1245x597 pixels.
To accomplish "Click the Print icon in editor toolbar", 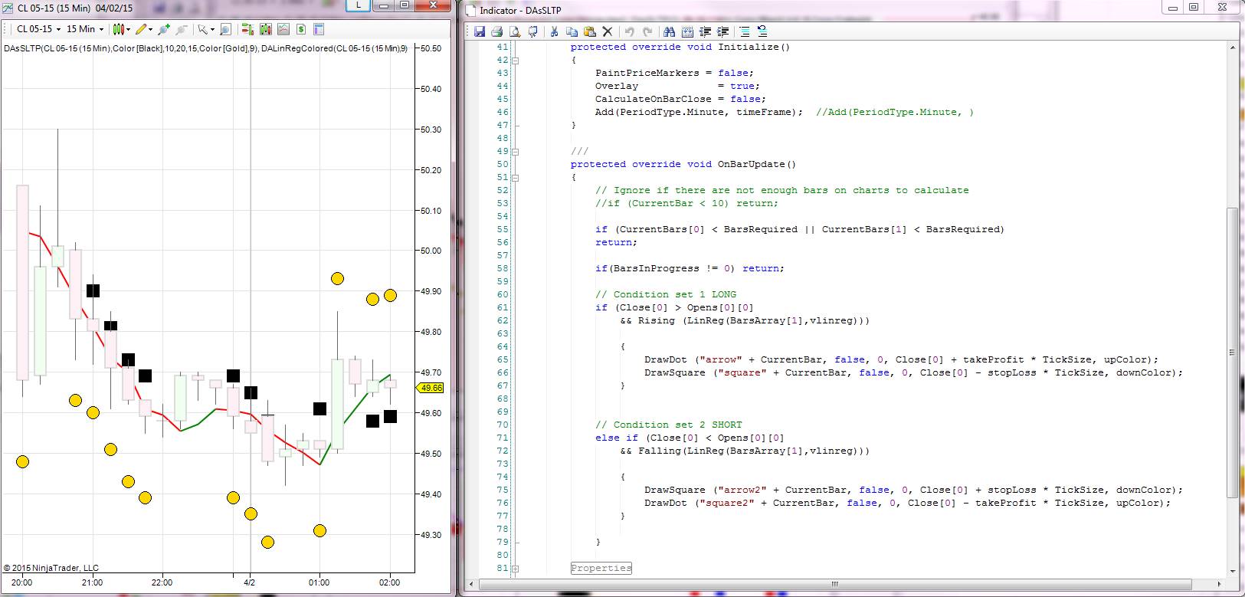I will pyautogui.click(x=496, y=31).
